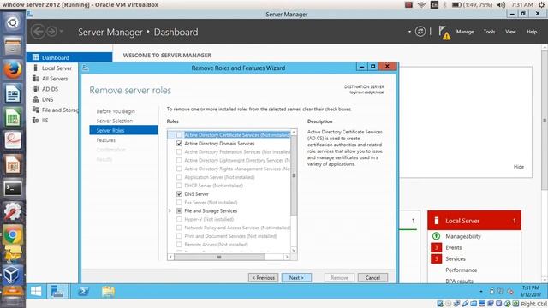The image size is (548, 308).
Task: Open the Tools menu
Action: coord(489,32)
